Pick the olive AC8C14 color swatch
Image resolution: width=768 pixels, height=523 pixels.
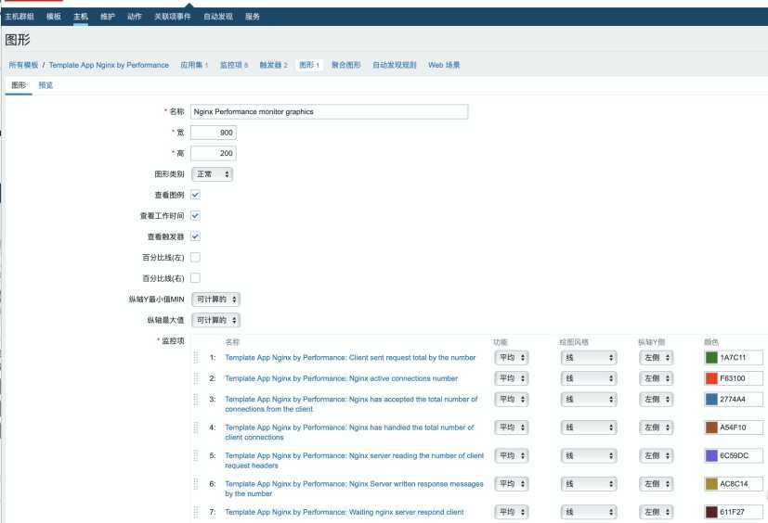pos(711,484)
